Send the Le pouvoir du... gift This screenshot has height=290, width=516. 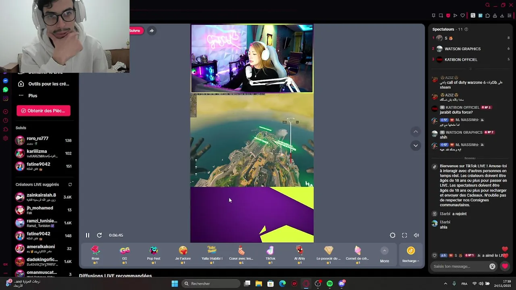(329, 255)
